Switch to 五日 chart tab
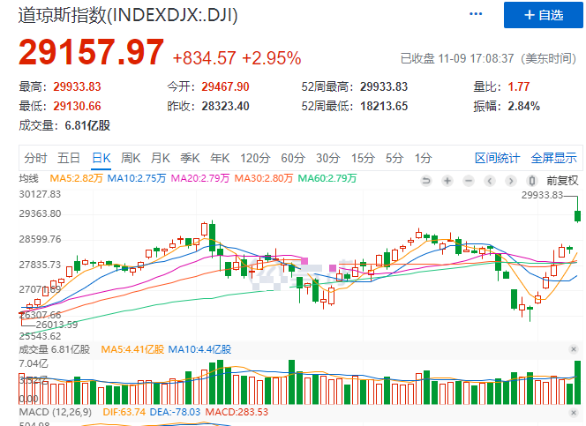Image resolution: width=586 pixels, height=426 pixels. coord(68,158)
